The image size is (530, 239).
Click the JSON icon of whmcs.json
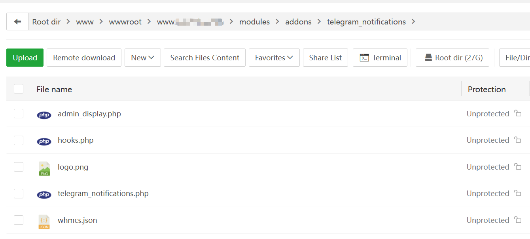44,221
